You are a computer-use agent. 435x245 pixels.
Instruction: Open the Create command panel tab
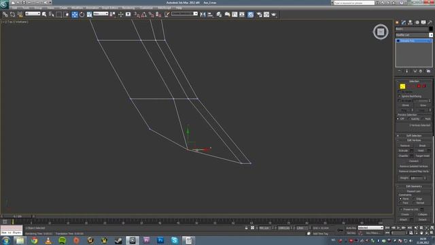pos(397,22)
